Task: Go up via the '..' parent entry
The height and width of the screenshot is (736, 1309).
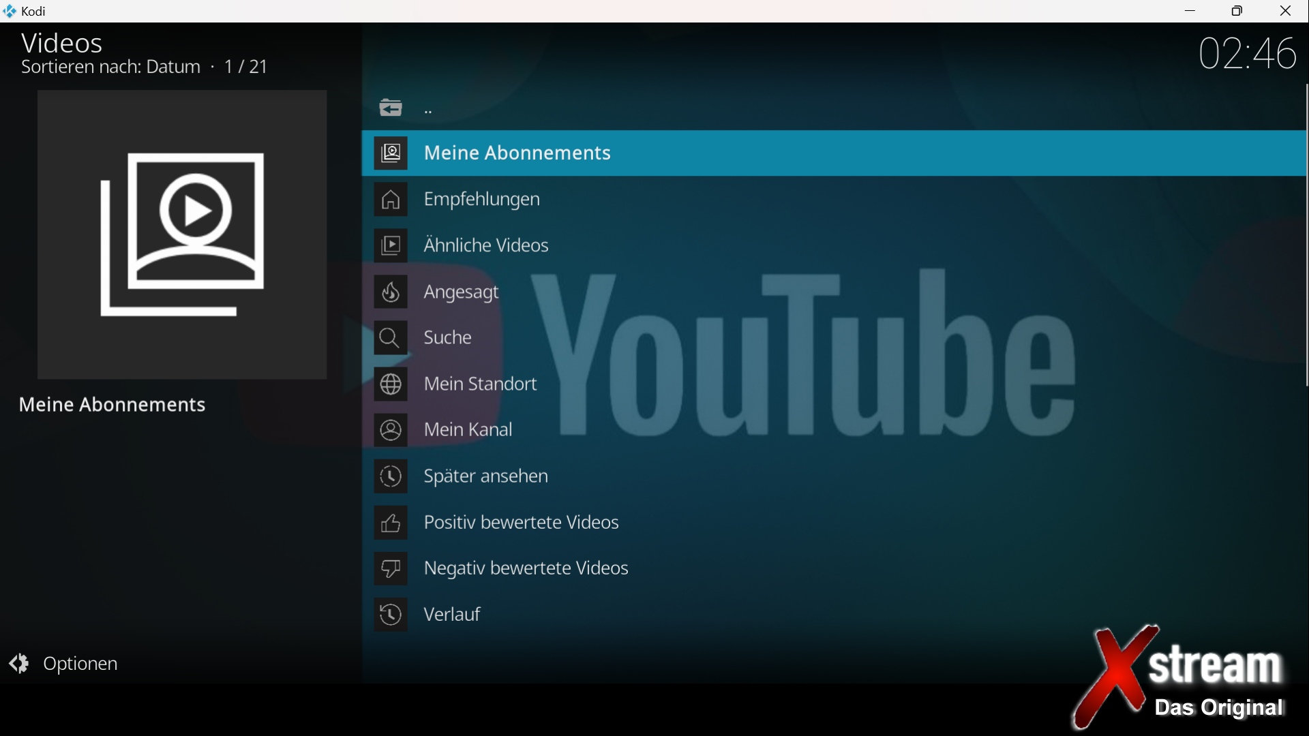Action: [x=429, y=109]
